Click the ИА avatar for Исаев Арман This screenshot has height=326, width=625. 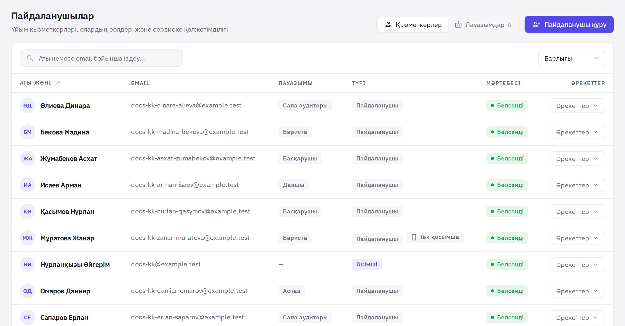[28, 185]
